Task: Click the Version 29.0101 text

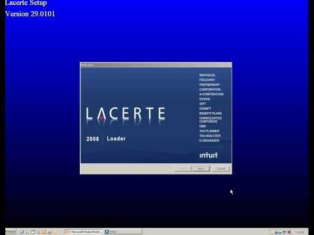Action: (x=30, y=14)
